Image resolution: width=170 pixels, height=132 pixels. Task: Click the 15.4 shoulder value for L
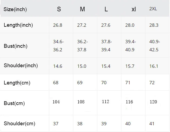pyautogui.click(x=106, y=66)
